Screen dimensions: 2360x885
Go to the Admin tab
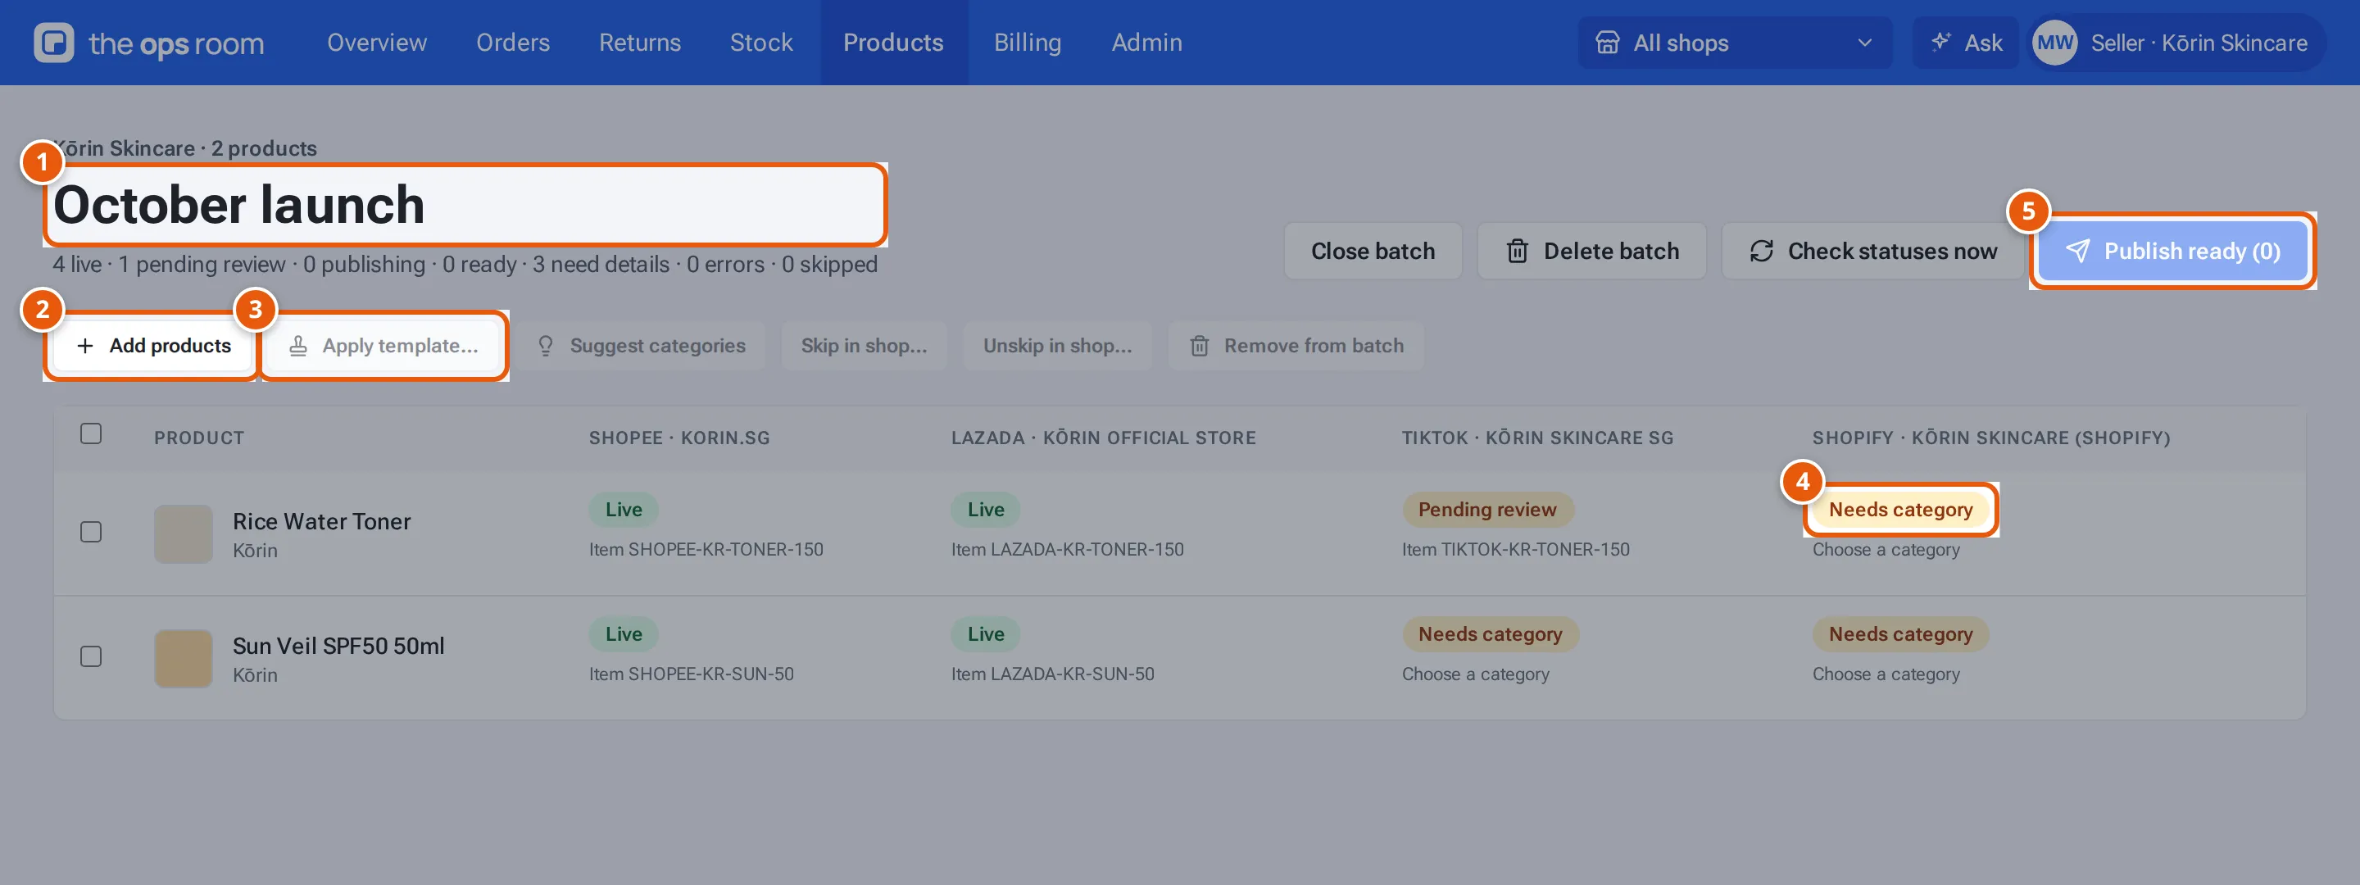tap(1147, 42)
